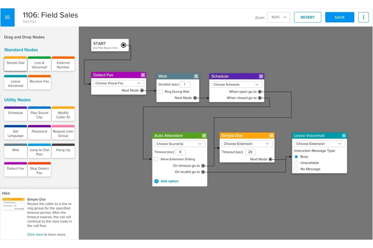Click Add option in the Auto Attendant node
Screen dimensions: 373x248
coord(166,181)
